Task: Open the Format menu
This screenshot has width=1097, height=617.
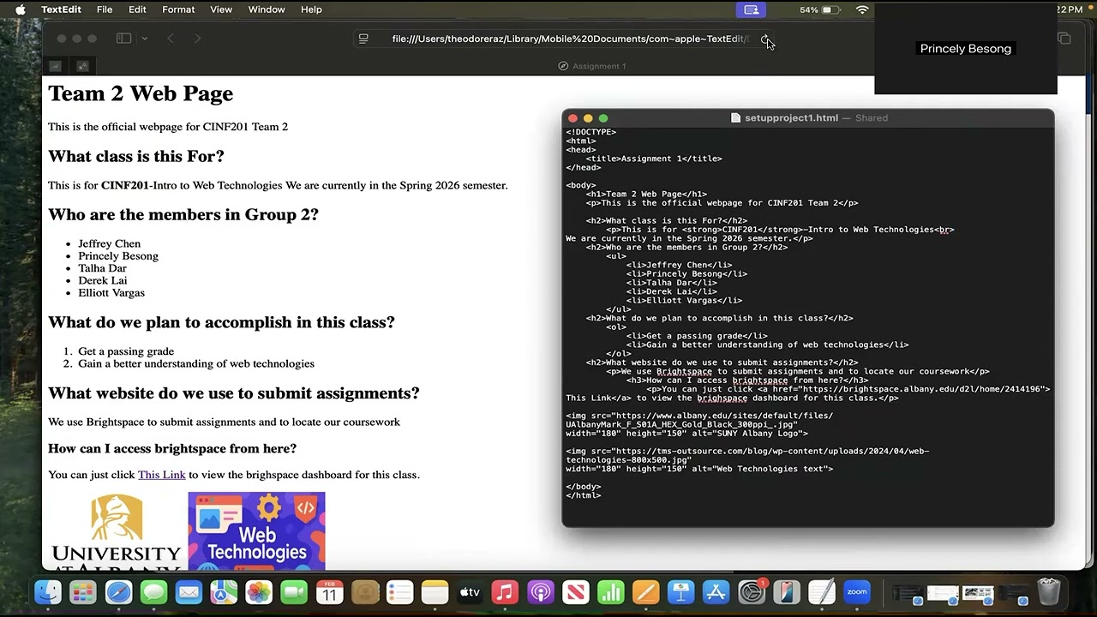Action: click(178, 9)
